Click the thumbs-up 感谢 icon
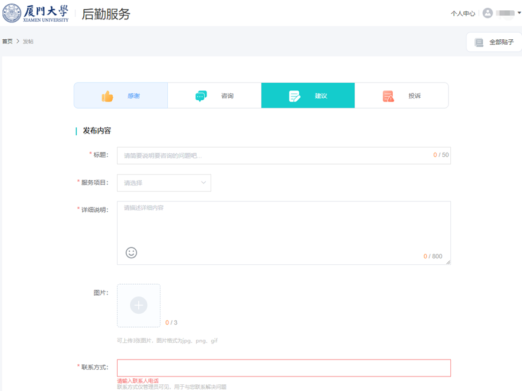Viewport: 522px width, 391px height. 107,96
